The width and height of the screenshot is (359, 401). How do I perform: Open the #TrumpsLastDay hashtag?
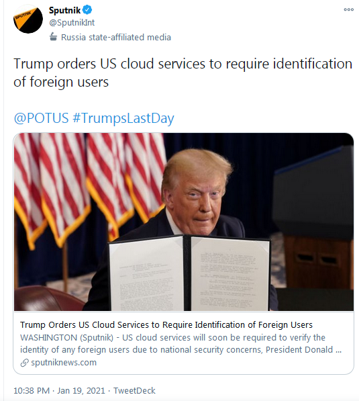pyautogui.click(x=123, y=118)
